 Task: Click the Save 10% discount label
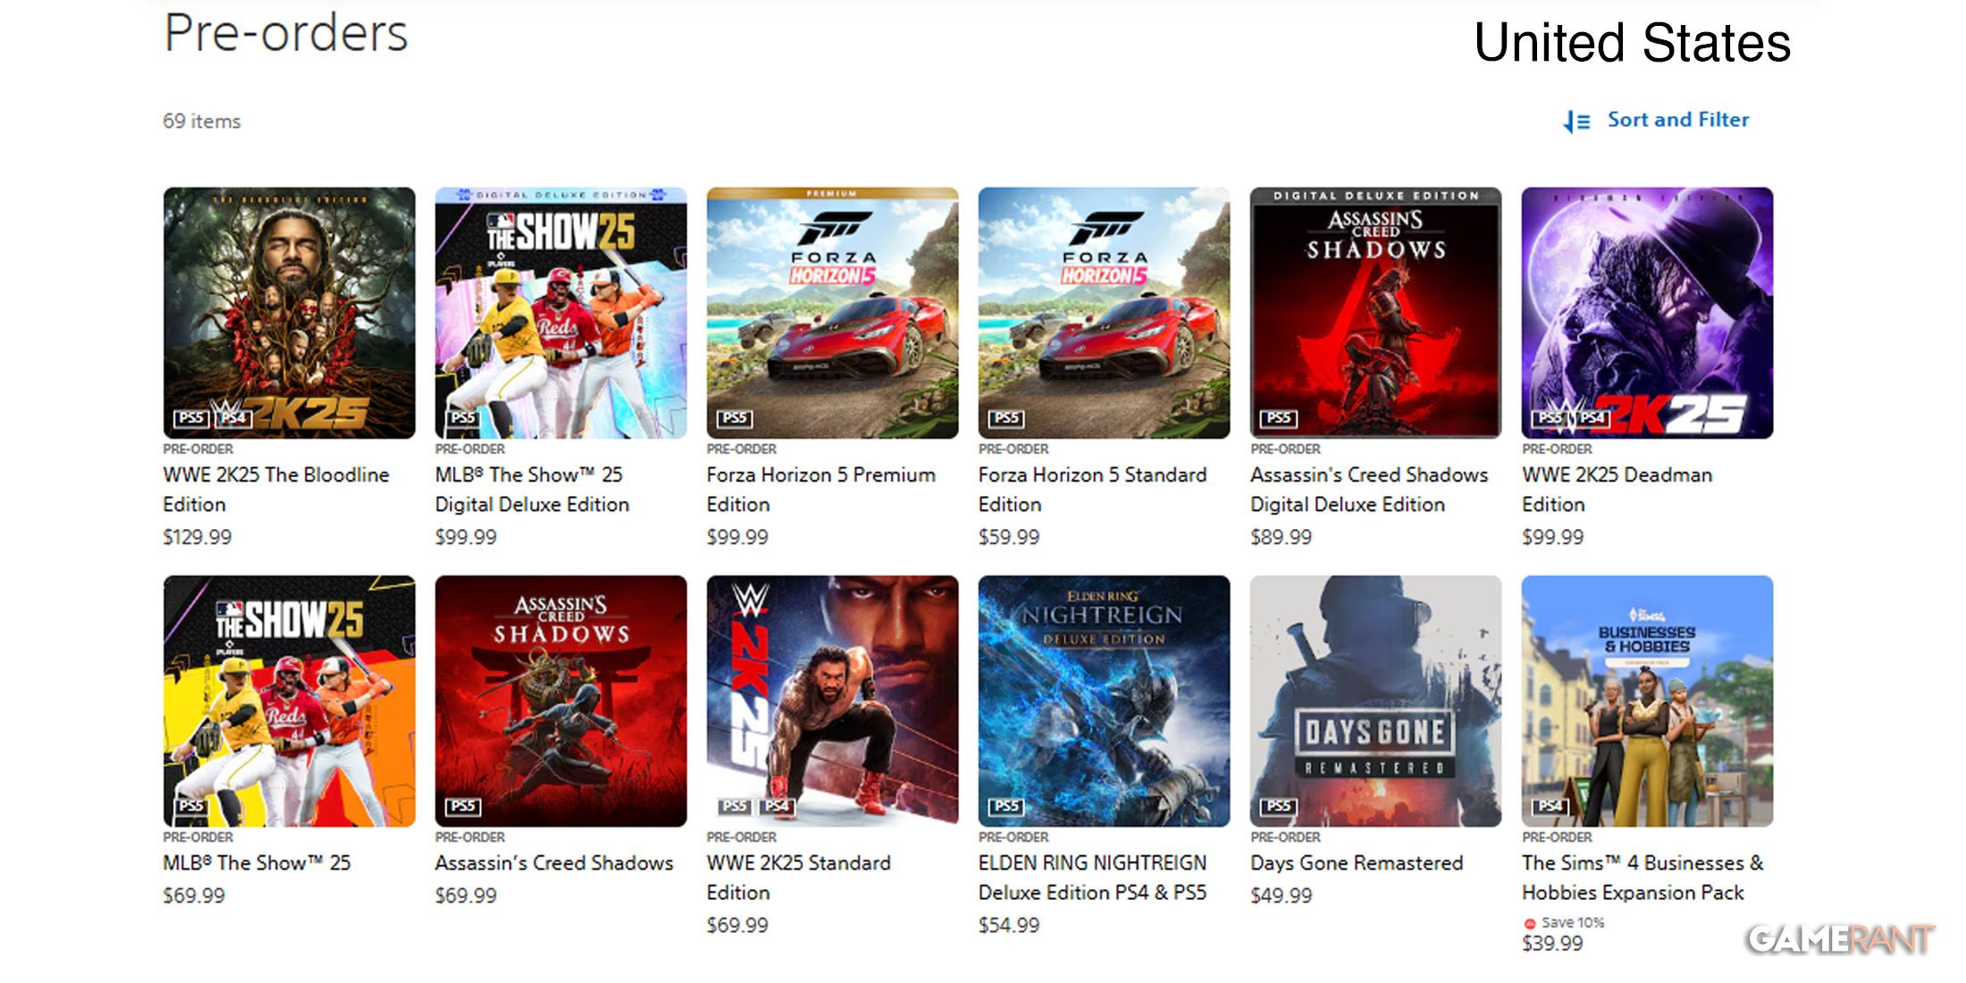[1573, 922]
